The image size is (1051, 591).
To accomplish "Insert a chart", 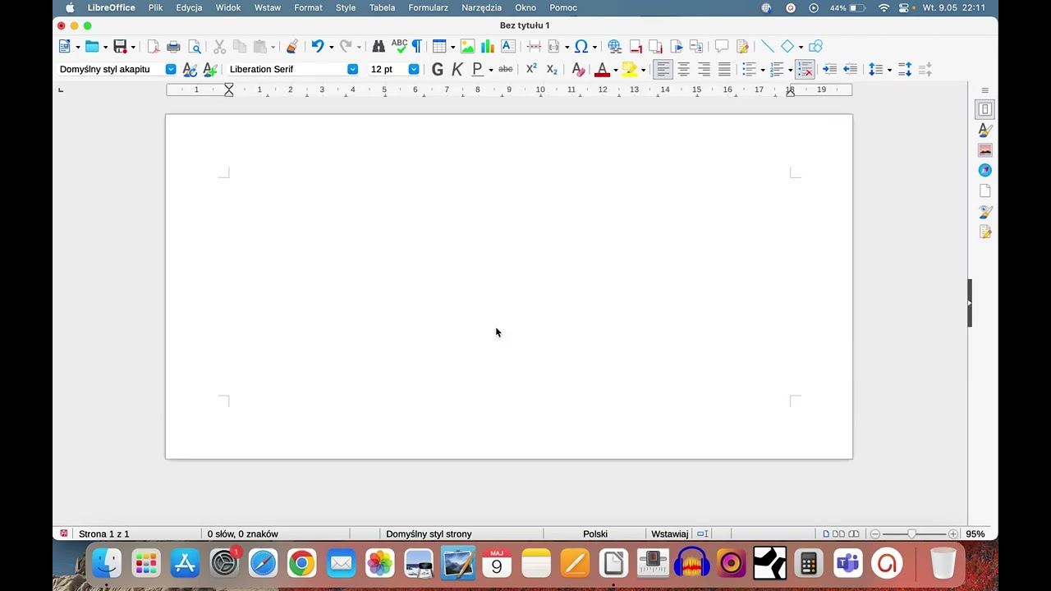I will [488, 47].
